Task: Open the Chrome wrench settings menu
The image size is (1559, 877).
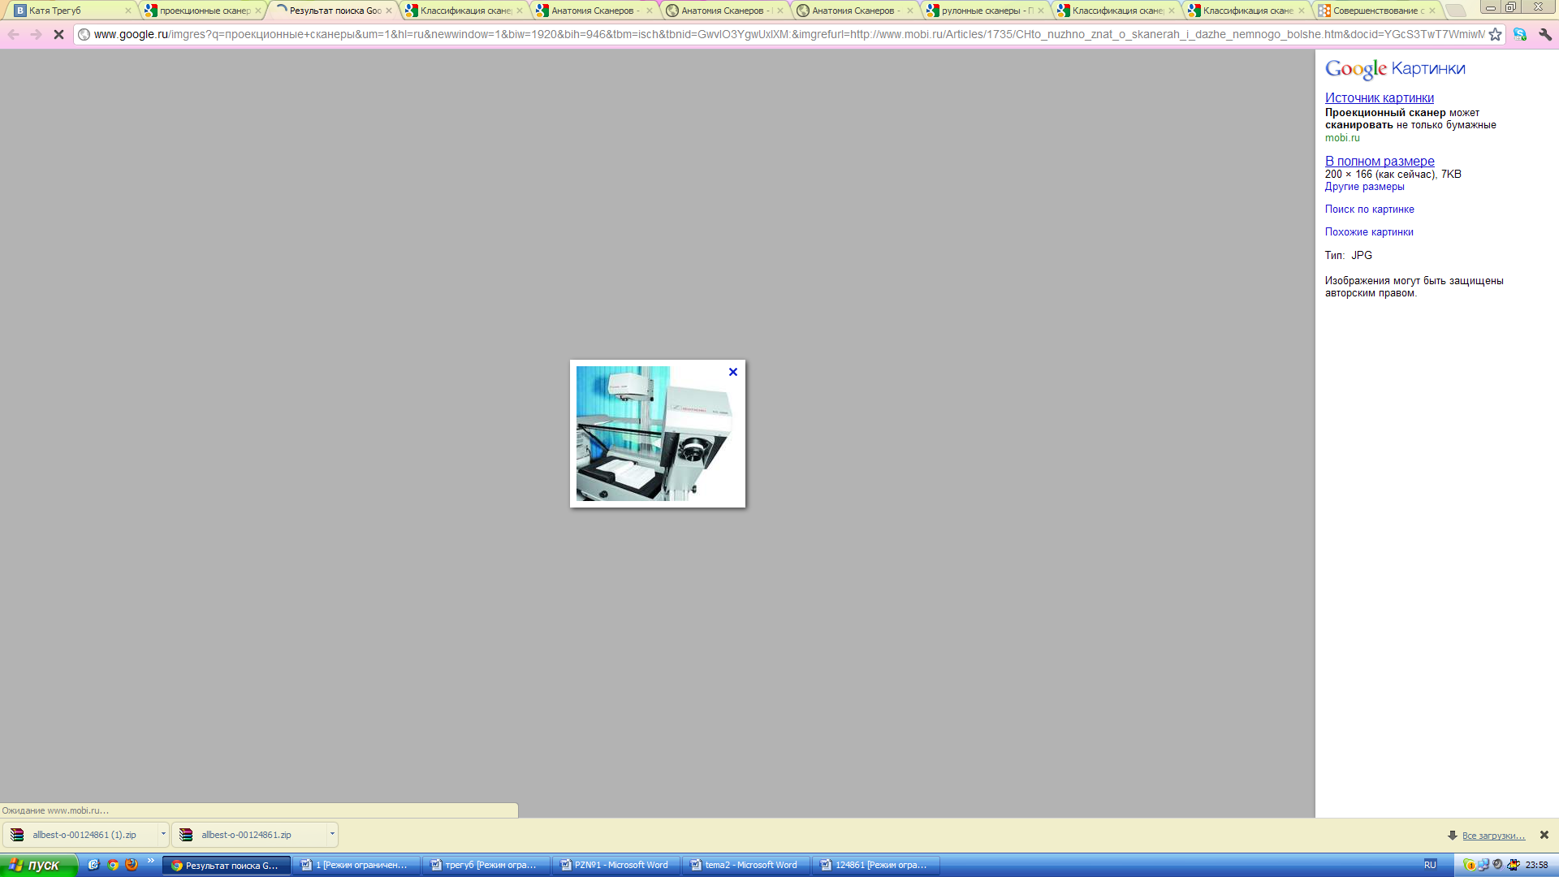Action: tap(1545, 35)
